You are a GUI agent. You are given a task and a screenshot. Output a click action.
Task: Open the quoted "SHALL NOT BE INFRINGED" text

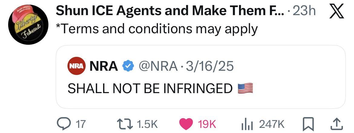click(150, 88)
